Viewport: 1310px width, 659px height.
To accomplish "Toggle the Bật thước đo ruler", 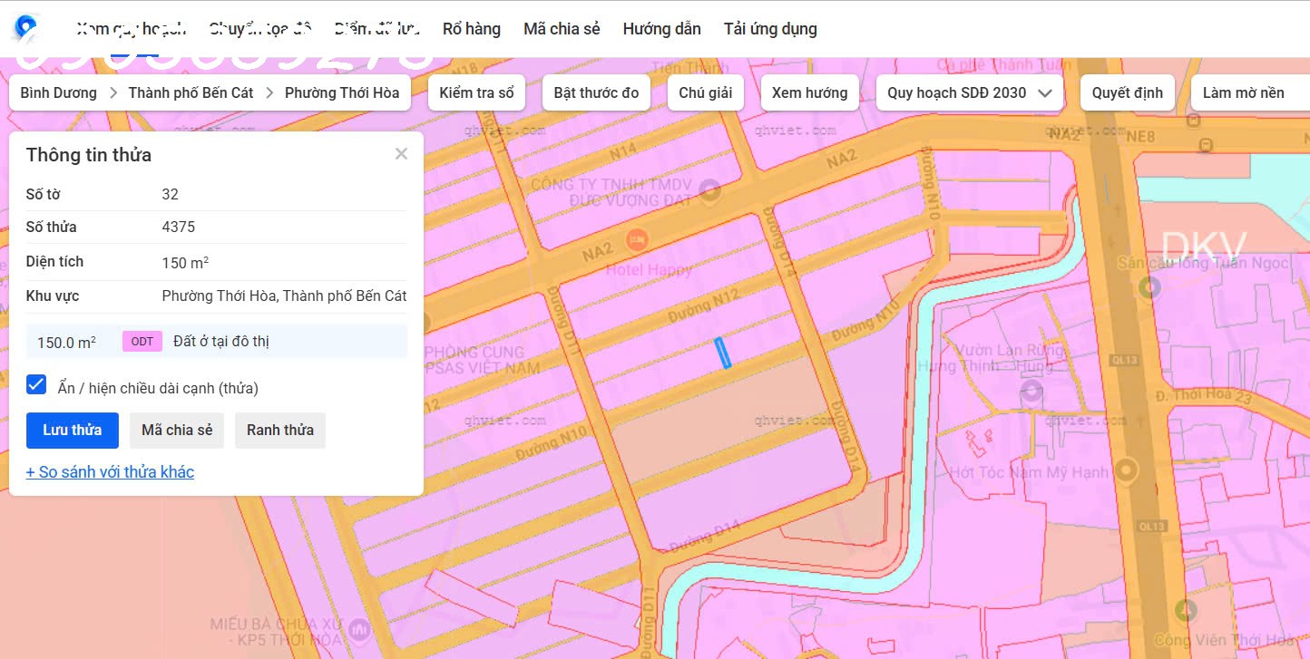I will coord(596,92).
